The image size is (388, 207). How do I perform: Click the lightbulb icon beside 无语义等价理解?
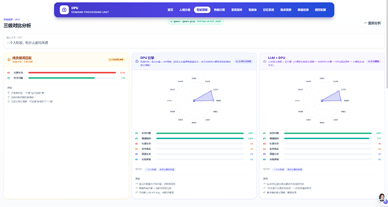click(8, 102)
